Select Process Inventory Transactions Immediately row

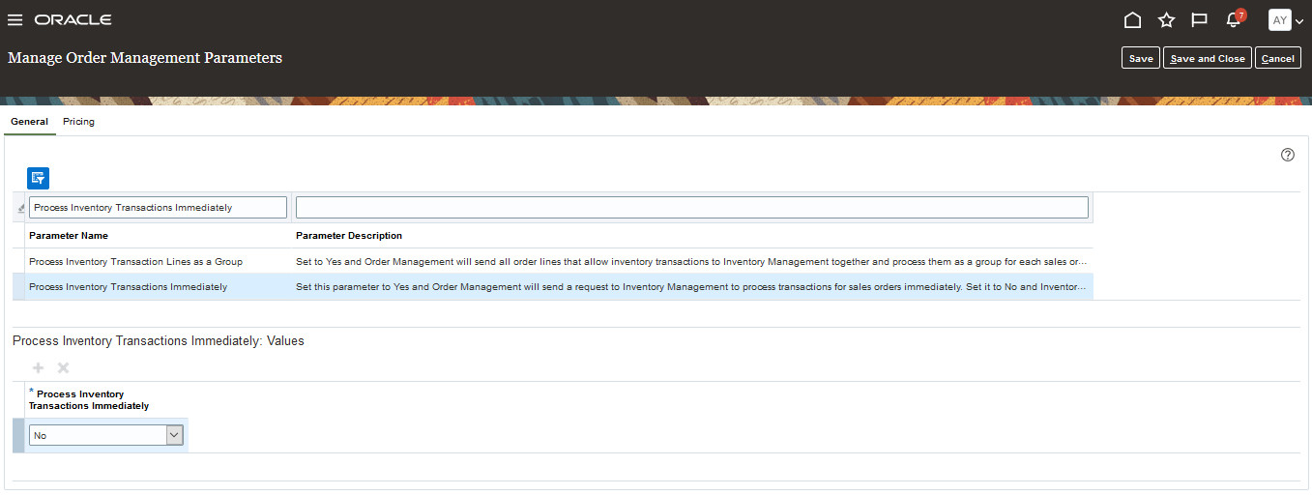click(x=552, y=287)
